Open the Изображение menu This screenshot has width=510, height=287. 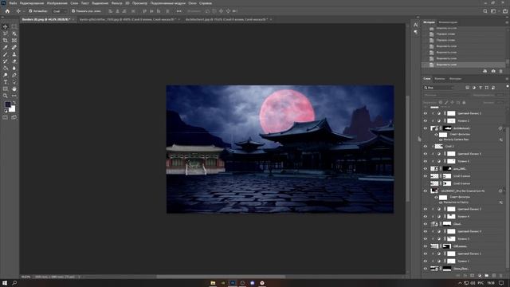57,3
